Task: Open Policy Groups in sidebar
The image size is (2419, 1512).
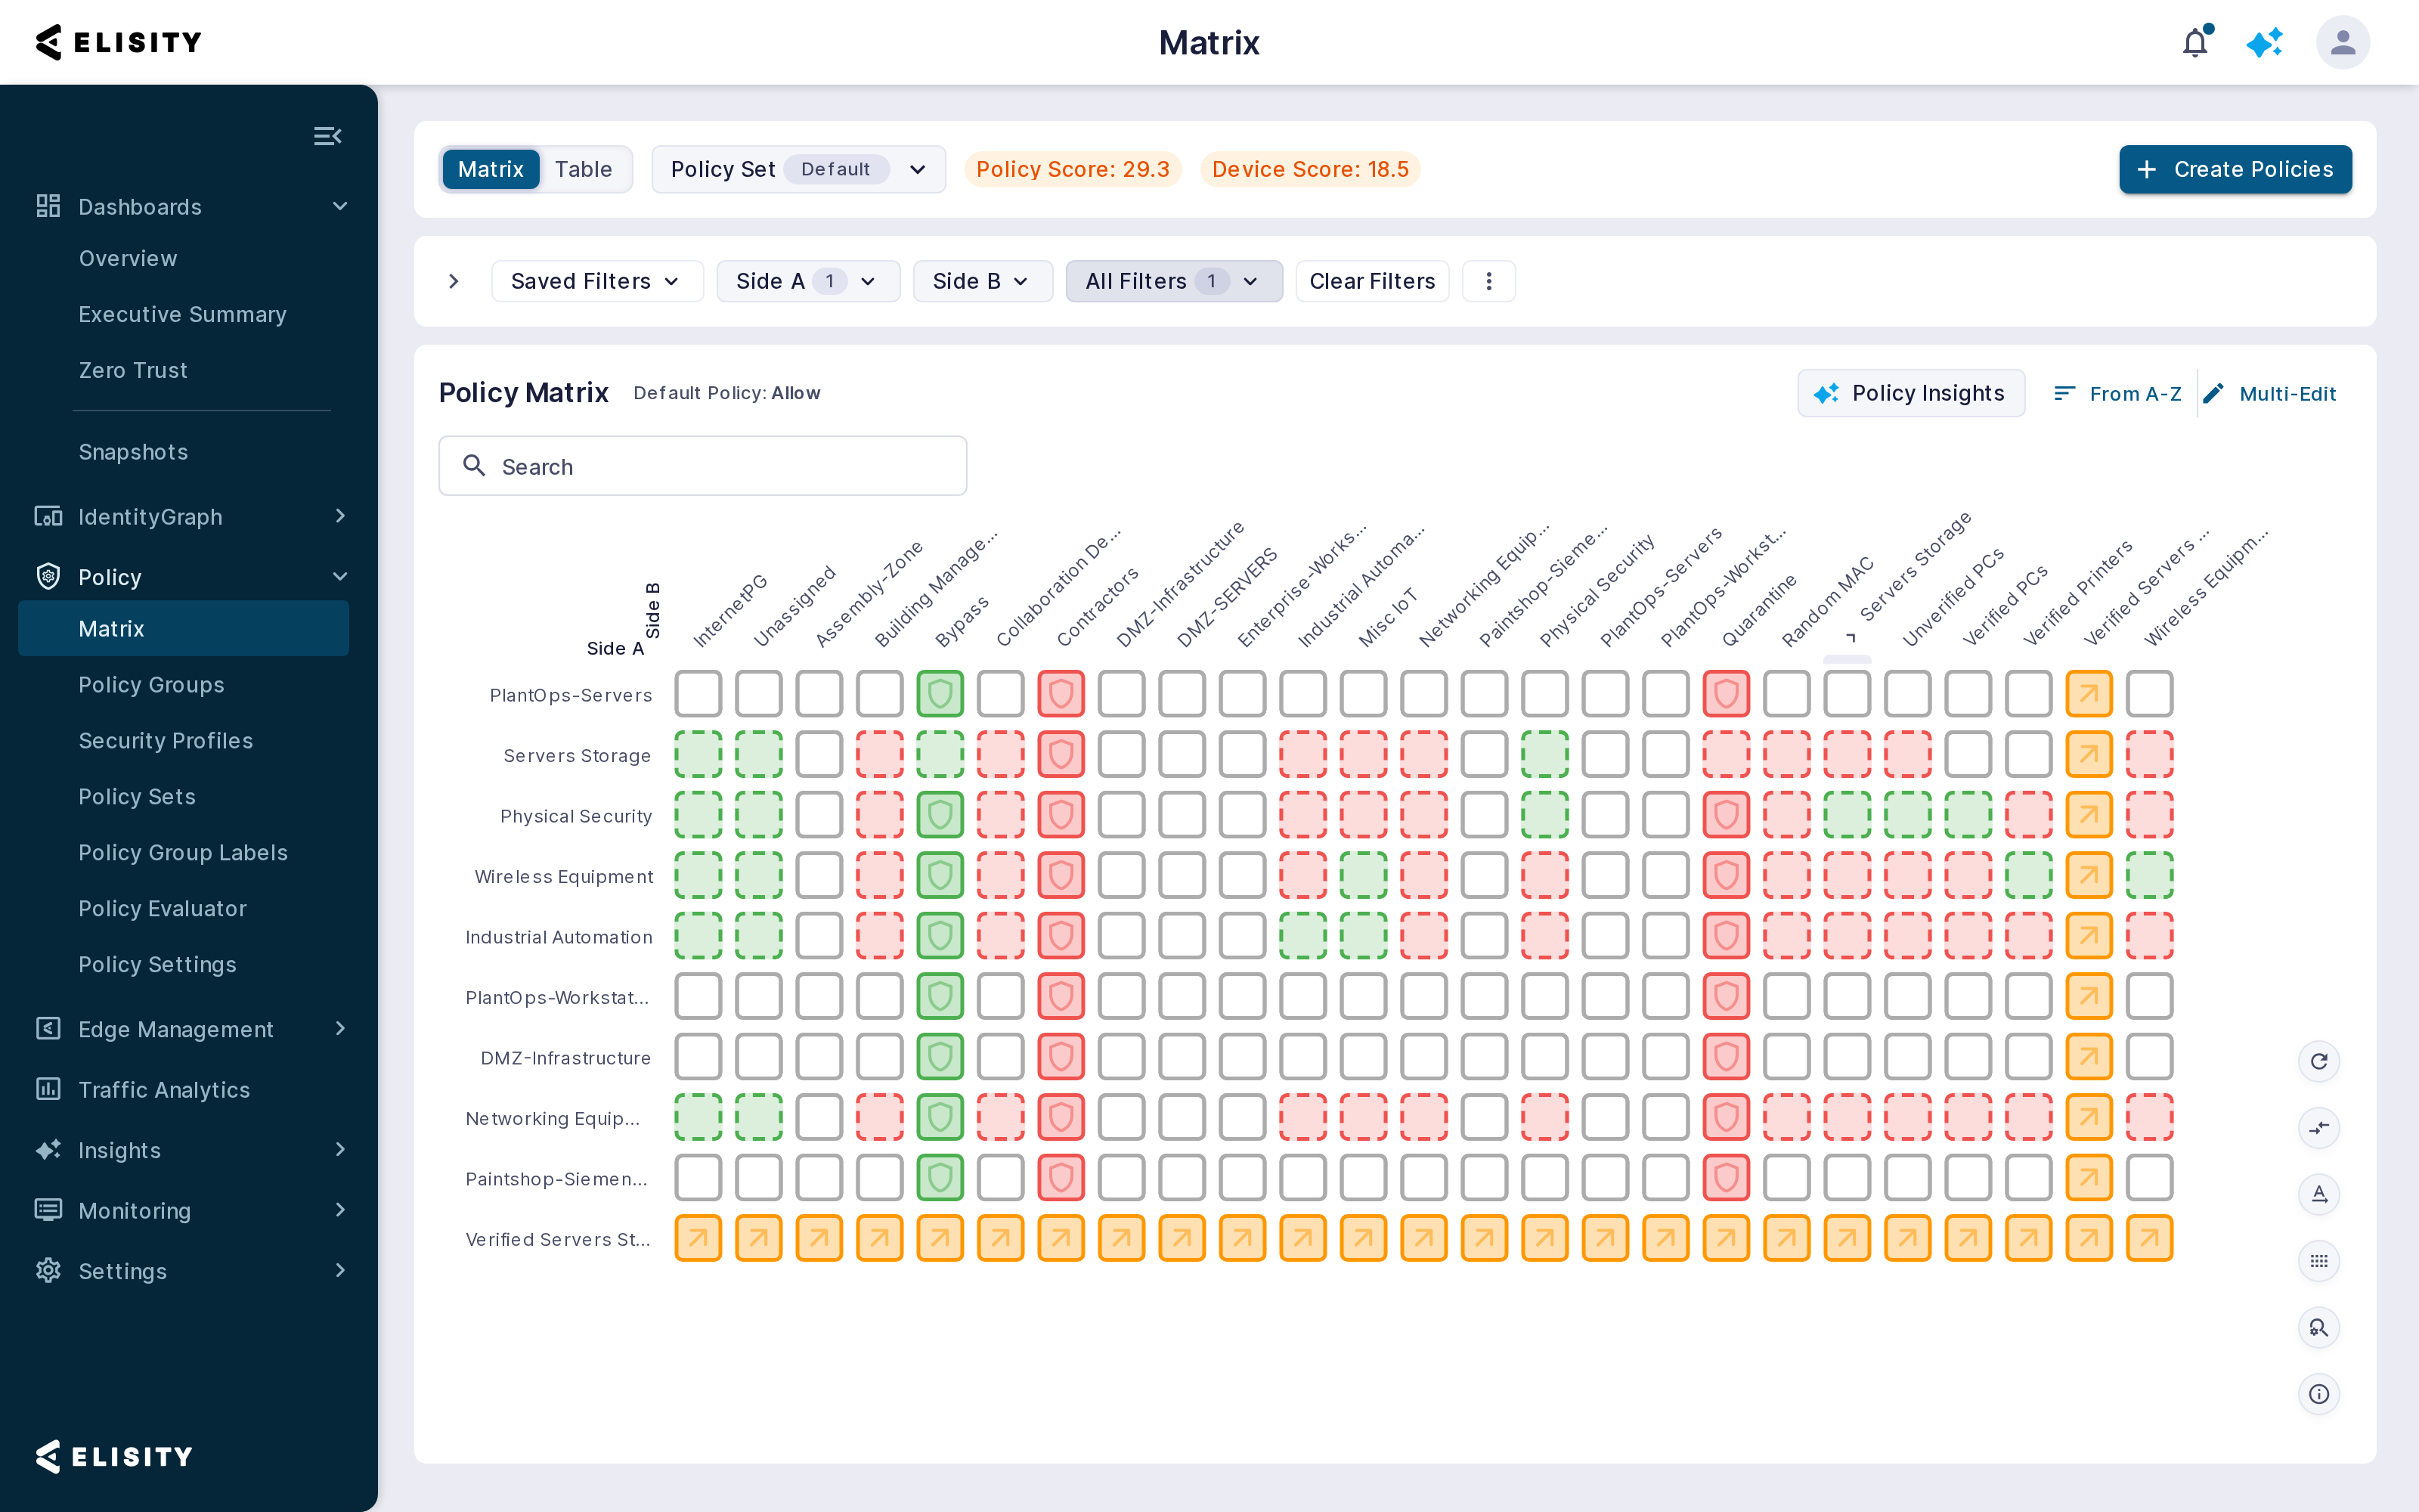Action: 152,685
